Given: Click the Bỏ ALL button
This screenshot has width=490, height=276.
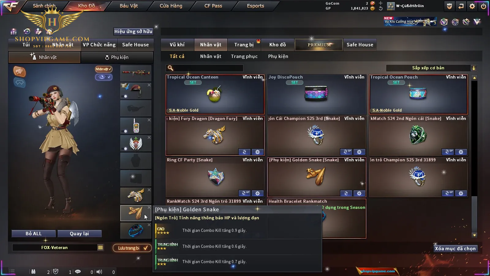Looking at the screenshot, I should pyautogui.click(x=34, y=234).
